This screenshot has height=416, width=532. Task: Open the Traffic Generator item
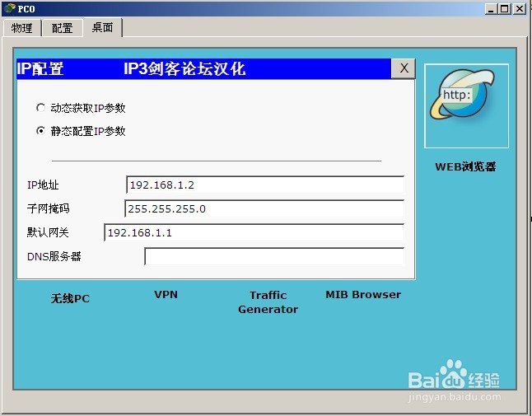point(268,302)
